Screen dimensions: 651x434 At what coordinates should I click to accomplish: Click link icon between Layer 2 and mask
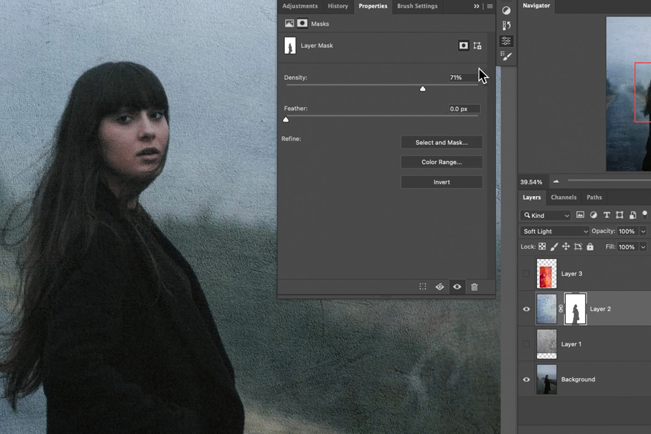pos(561,309)
